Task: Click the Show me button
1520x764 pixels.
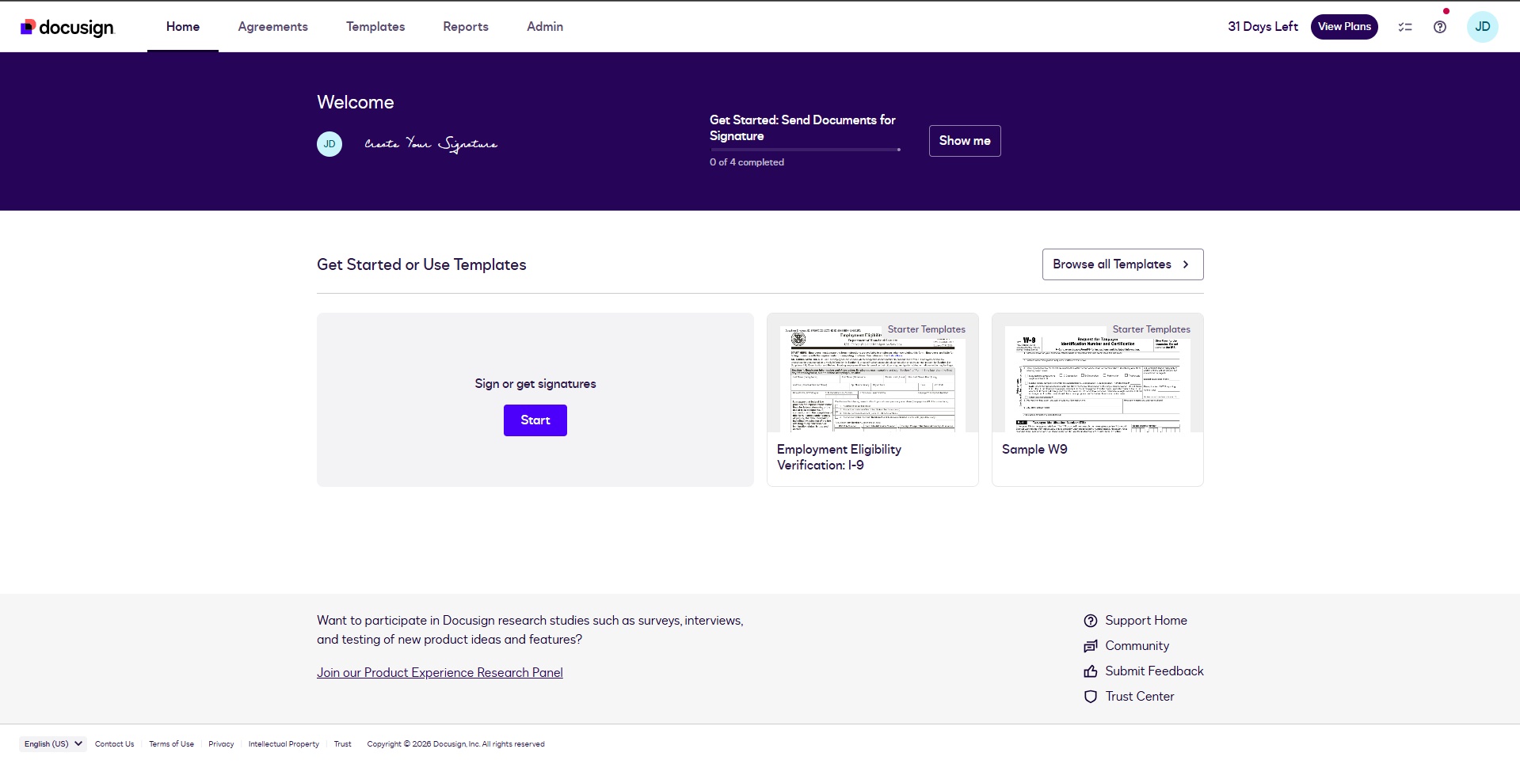Action: [x=965, y=141]
